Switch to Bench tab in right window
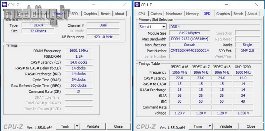Viewport: 265px width, 131px height. (x=238, y=14)
